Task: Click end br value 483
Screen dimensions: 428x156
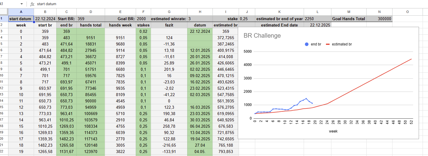Action: [x=67, y=38]
